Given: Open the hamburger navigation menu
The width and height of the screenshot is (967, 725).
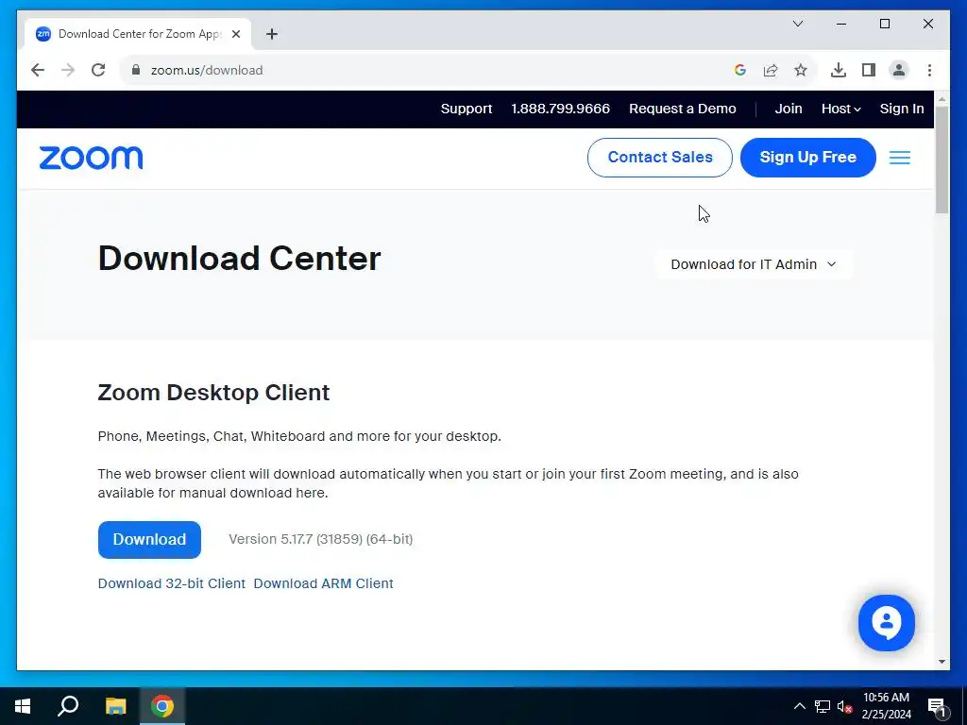Looking at the screenshot, I should [x=899, y=158].
